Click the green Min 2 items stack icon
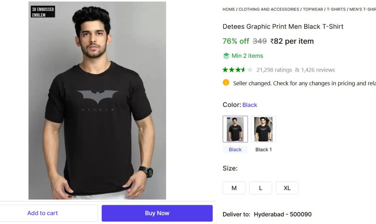376x224 pixels. (226, 56)
